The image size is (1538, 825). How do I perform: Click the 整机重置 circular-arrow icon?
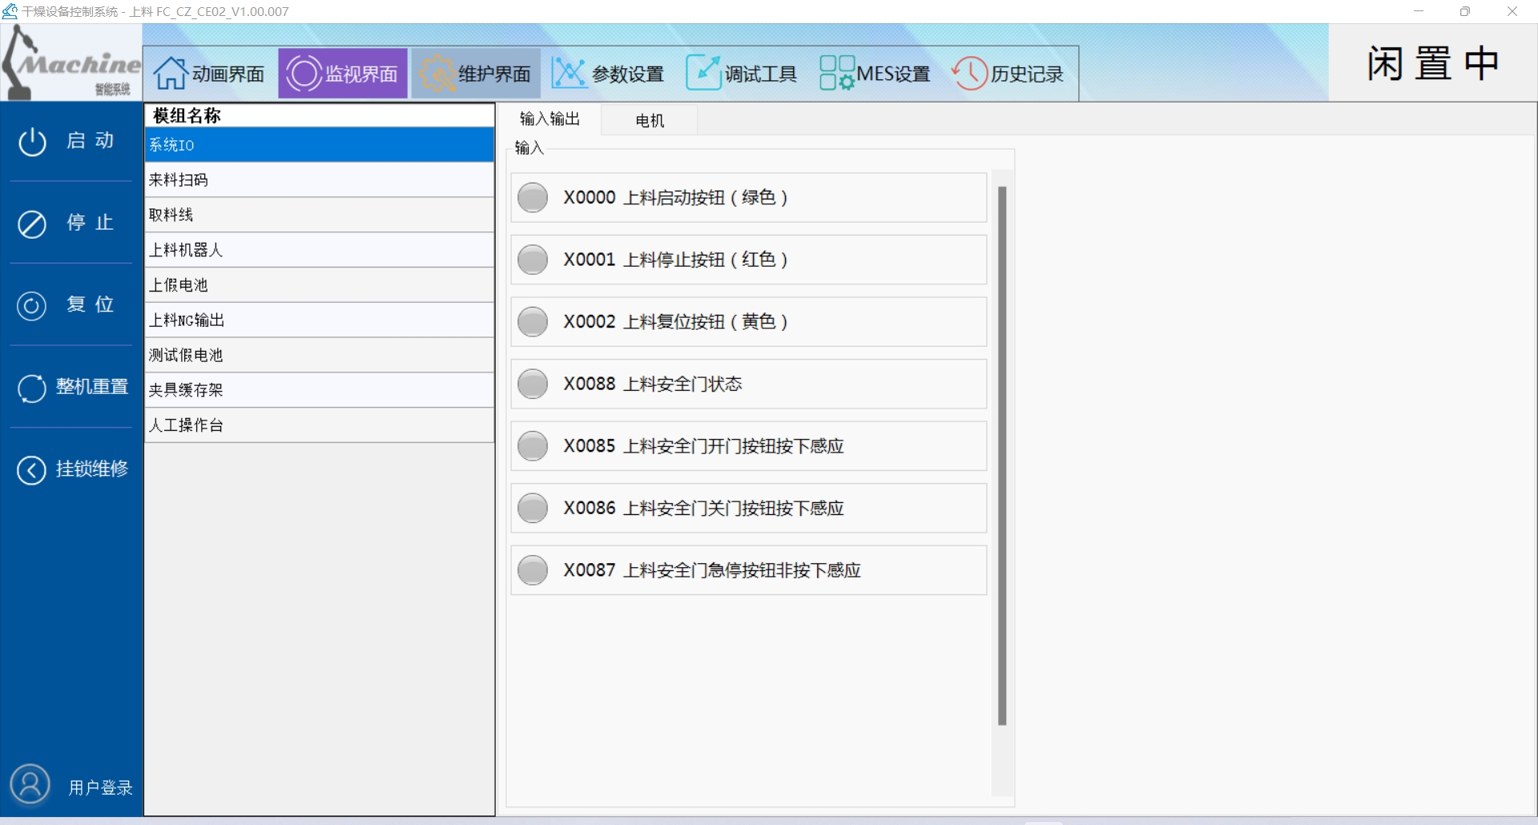click(32, 388)
